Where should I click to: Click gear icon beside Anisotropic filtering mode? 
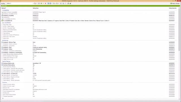[2, 63]
